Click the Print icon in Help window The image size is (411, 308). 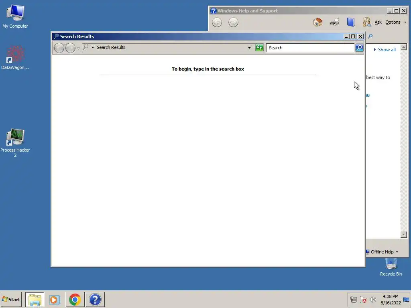(334, 22)
